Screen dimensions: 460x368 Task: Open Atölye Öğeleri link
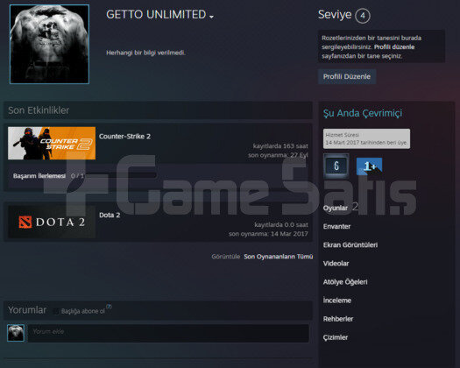click(345, 282)
